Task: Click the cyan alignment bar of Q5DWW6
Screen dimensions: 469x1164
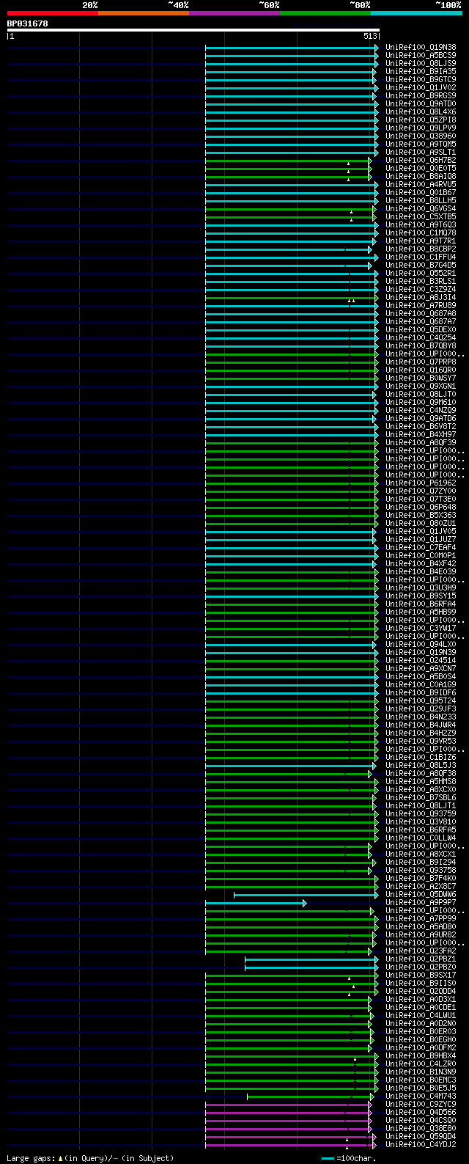Action: coord(306,895)
